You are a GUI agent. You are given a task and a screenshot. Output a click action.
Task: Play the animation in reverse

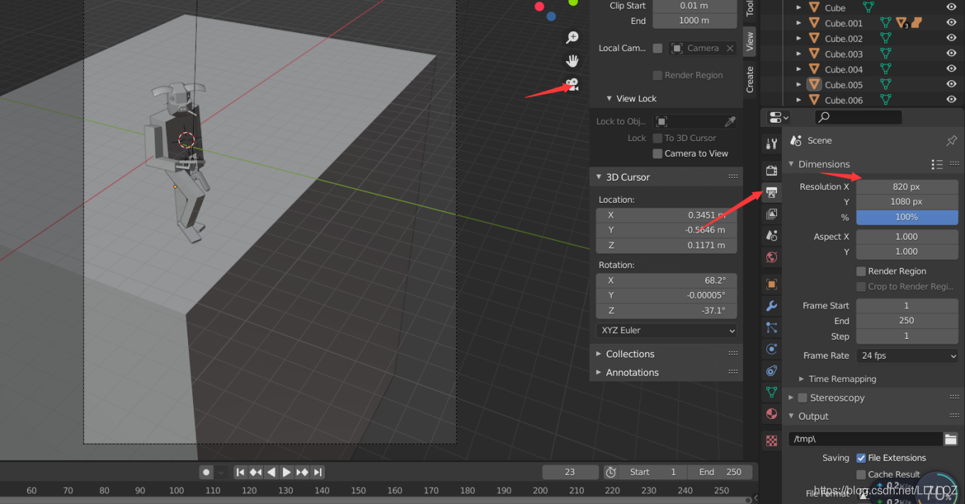pyautogui.click(x=271, y=472)
